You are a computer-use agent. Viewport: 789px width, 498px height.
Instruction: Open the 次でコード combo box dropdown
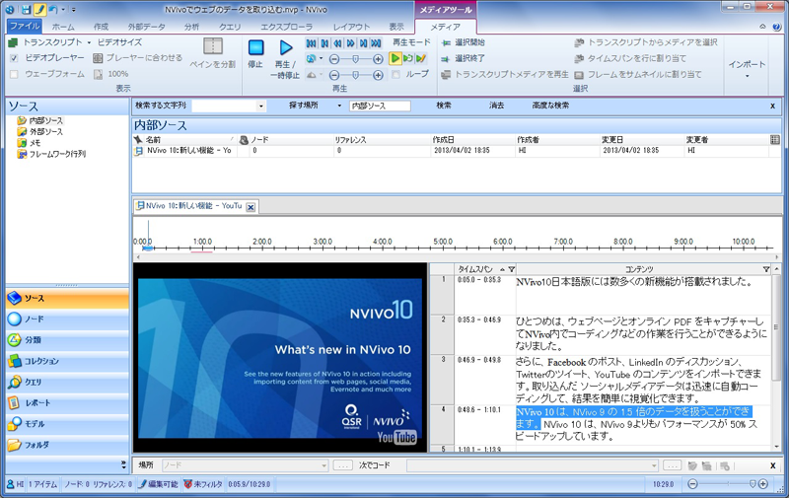[654, 465]
